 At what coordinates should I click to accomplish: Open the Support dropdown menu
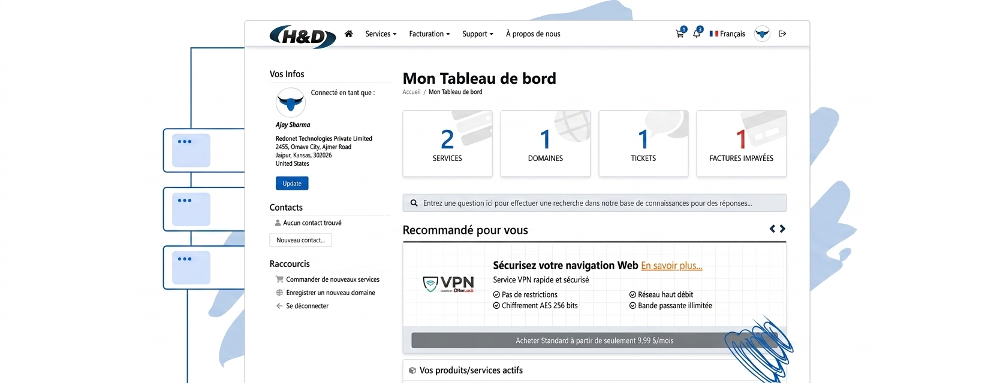tap(478, 34)
